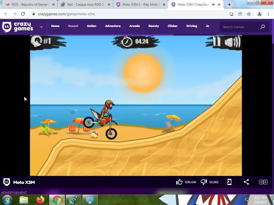Click the share page icon in address bar

pos(240,14)
